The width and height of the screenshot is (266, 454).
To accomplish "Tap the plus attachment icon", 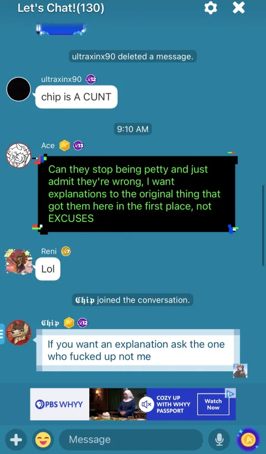I will [x=16, y=440].
